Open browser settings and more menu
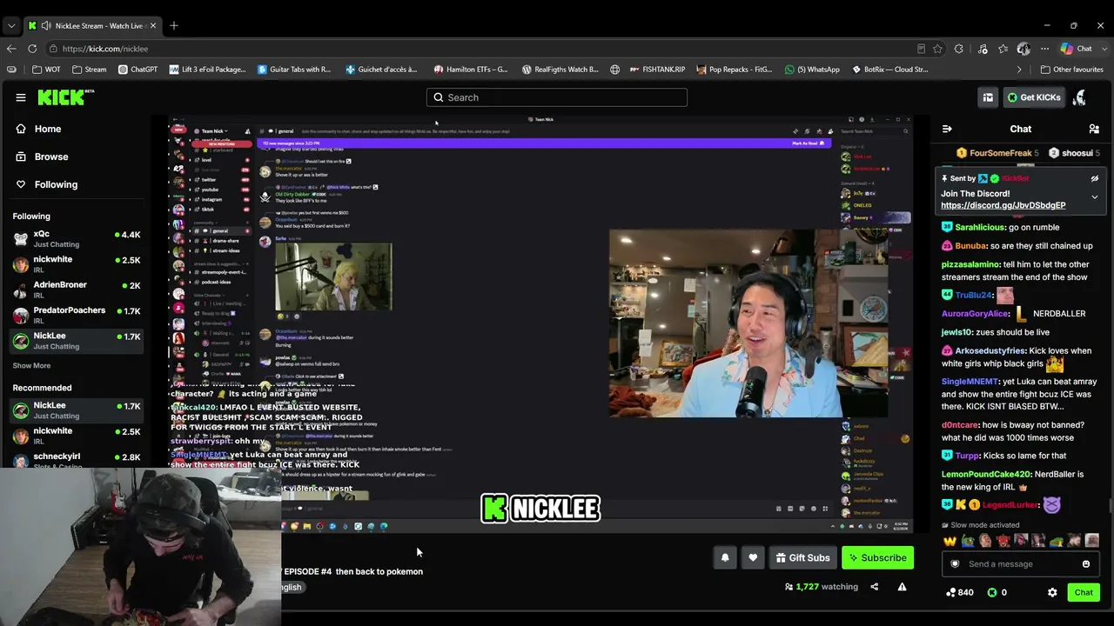 coord(1044,49)
